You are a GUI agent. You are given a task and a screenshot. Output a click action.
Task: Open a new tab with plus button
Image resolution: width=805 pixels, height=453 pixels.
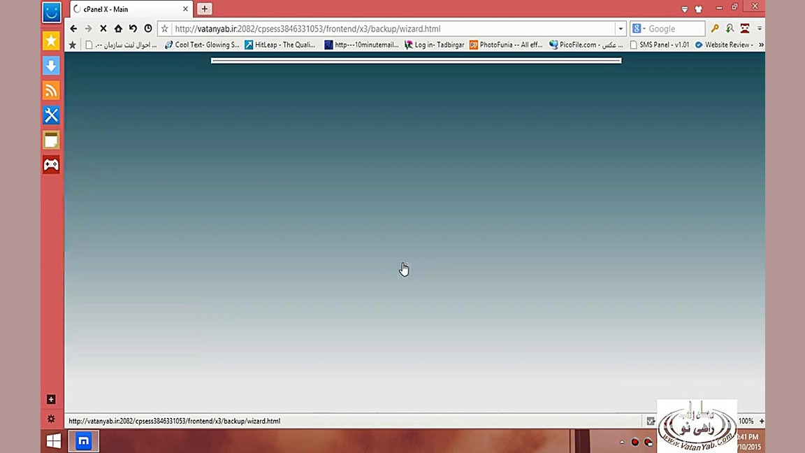[x=204, y=8]
